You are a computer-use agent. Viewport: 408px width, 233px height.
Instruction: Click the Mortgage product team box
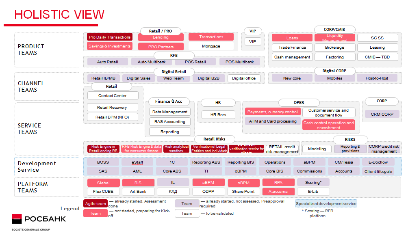tap(211, 46)
